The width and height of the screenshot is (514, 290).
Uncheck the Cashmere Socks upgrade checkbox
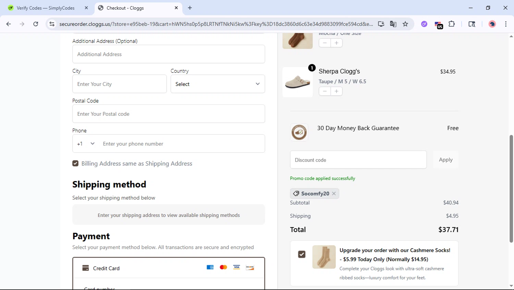click(302, 254)
